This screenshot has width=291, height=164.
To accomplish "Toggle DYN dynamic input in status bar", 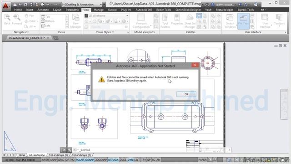I will pos(130,160).
